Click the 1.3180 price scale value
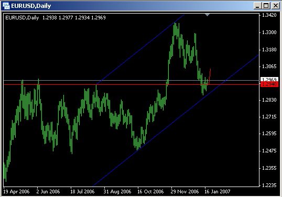Image resolution: width=282 pixels, height=197 pixels. [269, 50]
